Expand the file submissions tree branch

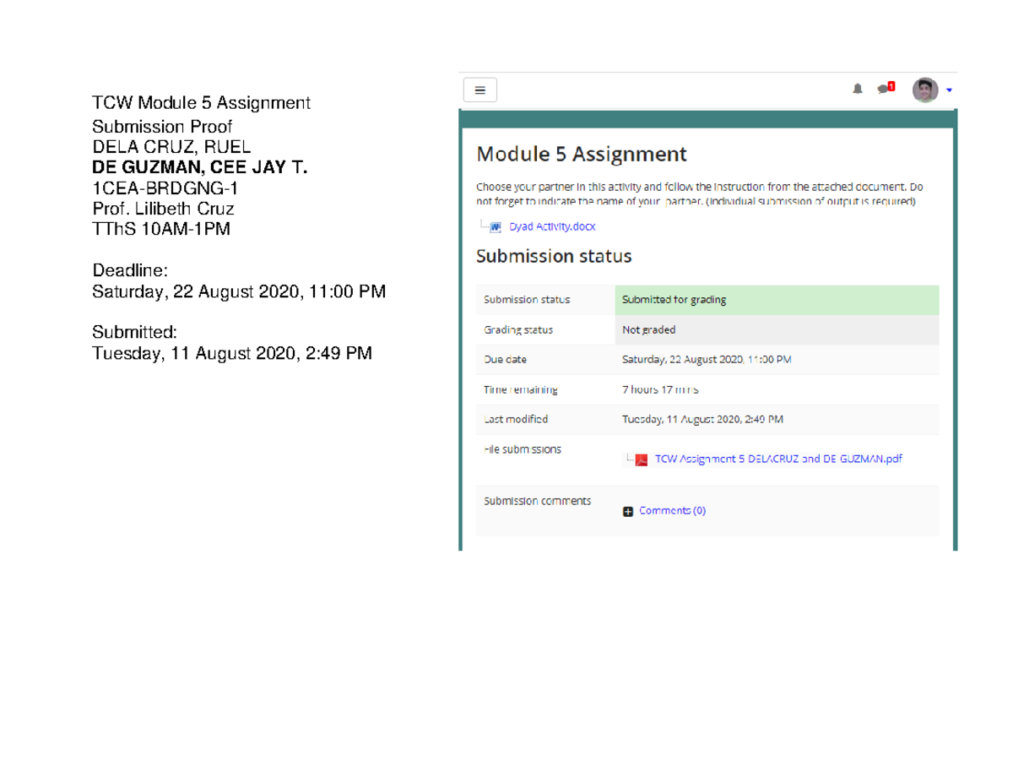[628, 459]
